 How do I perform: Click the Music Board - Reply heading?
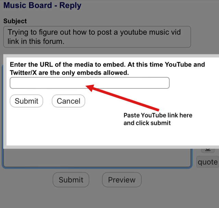tap(42, 5)
